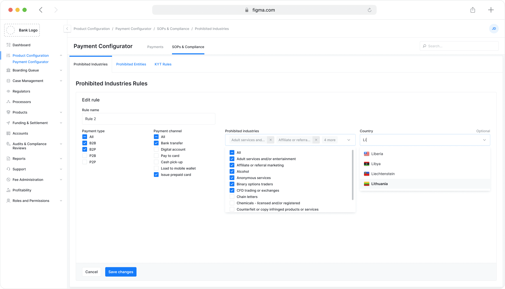Click the browser back arrow
Screen dimensions: 505x289
[41, 10]
